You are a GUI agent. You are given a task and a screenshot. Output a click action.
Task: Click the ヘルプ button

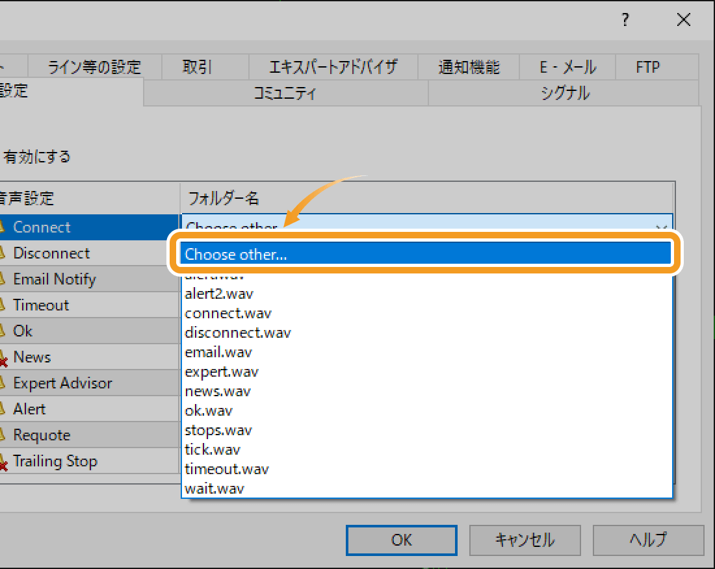coord(648,540)
